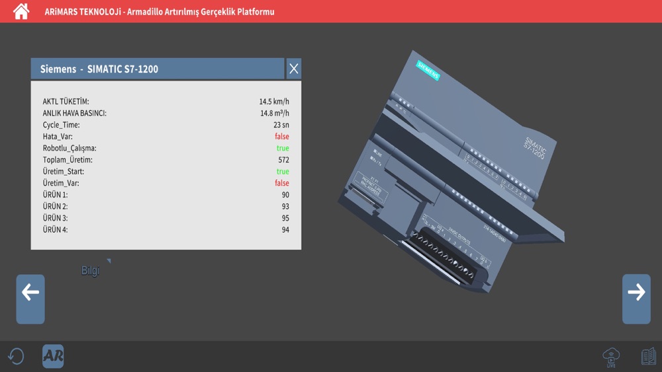
Task: Select the Cycle_Time label
Action: pyautogui.click(x=61, y=125)
